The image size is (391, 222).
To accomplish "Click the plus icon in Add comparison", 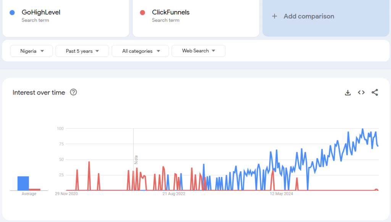I will click(x=274, y=16).
